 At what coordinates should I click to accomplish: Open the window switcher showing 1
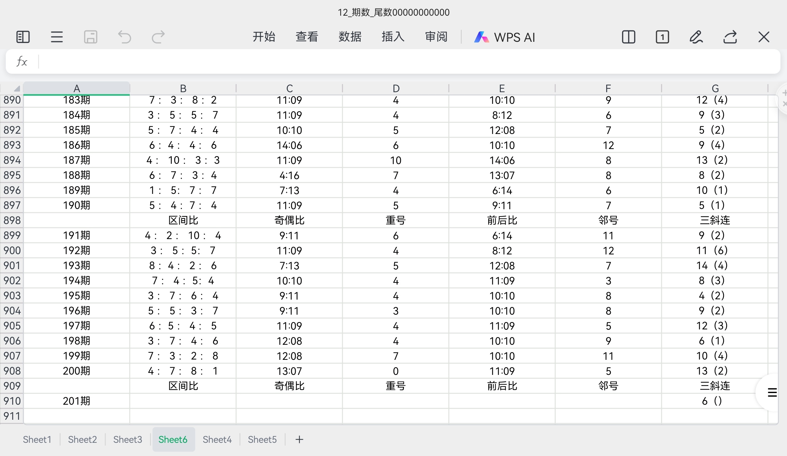click(663, 37)
